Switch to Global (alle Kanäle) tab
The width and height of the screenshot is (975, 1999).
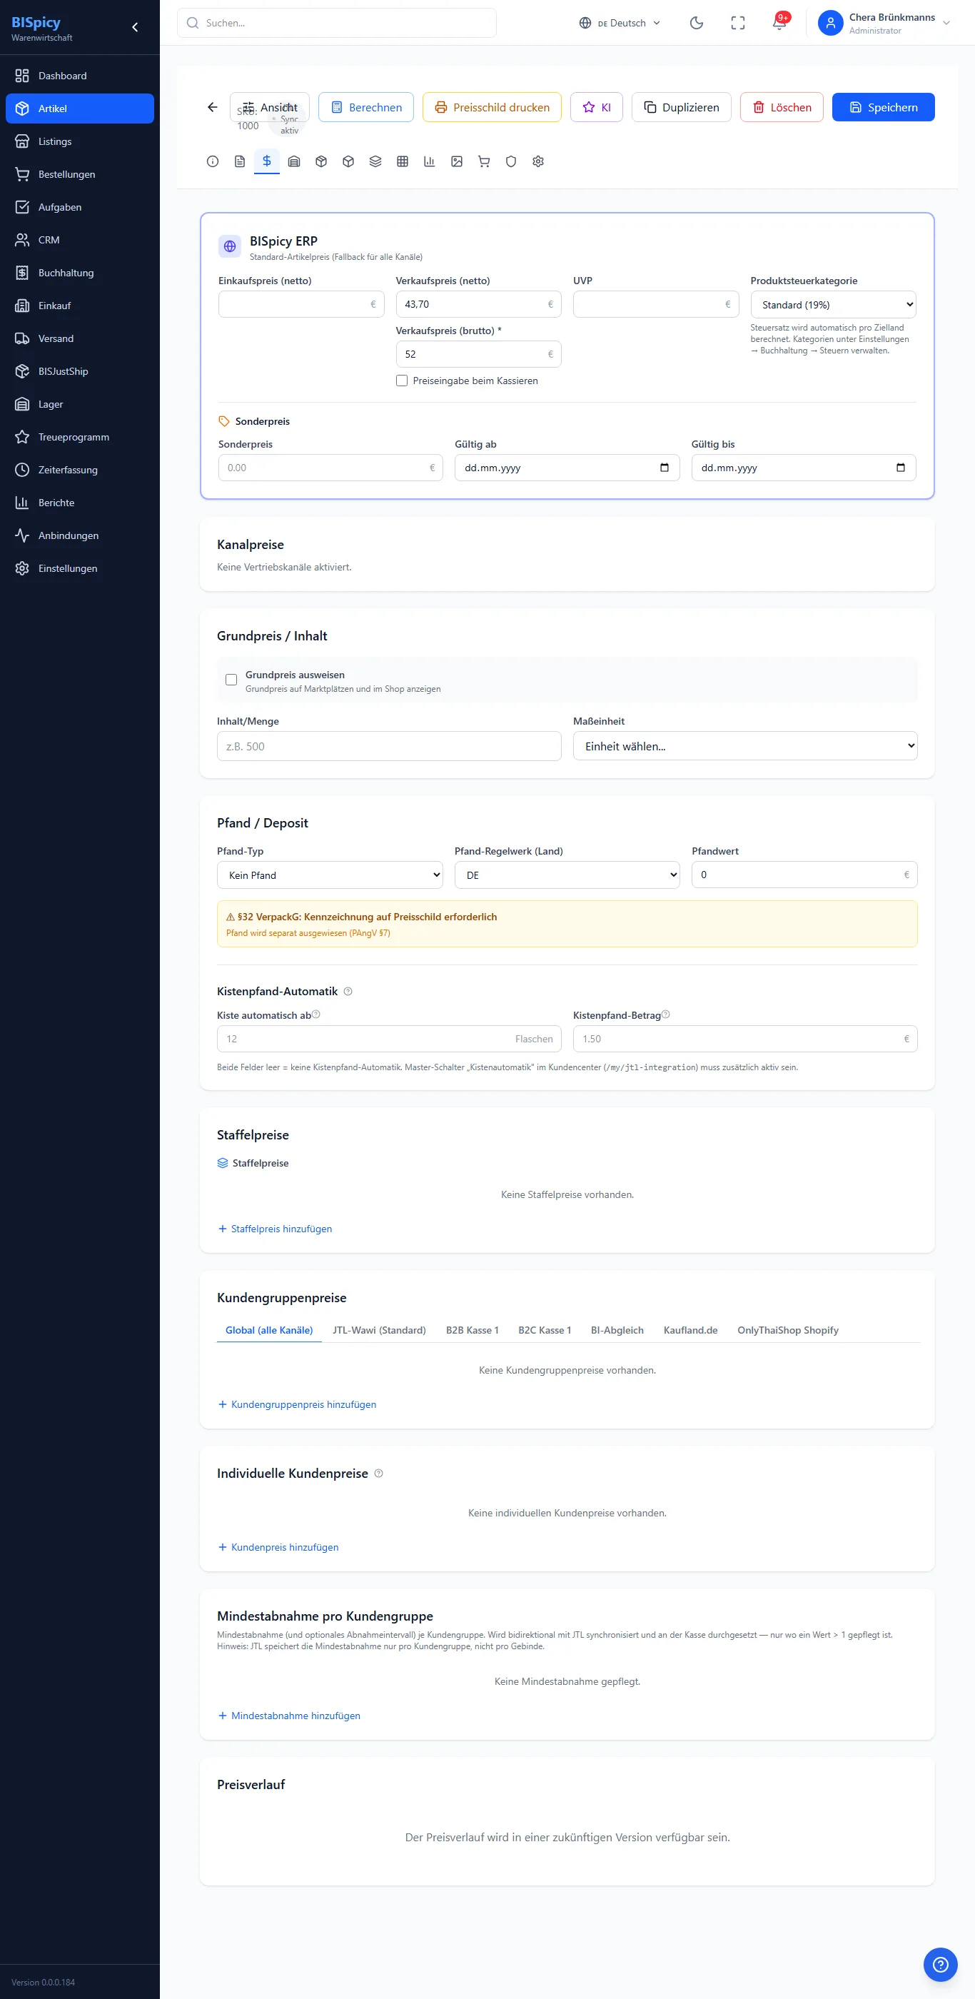tap(269, 1330)
